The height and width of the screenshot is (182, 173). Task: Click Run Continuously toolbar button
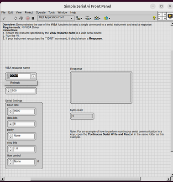(x=21, y=18)
